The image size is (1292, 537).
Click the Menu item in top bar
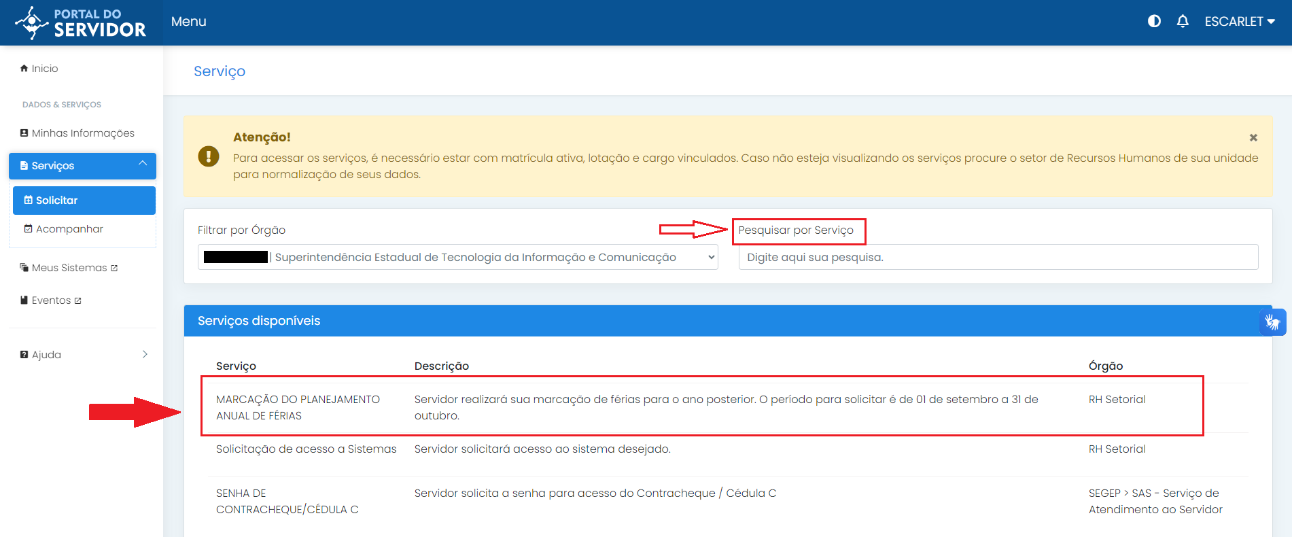tap(188, 21)
